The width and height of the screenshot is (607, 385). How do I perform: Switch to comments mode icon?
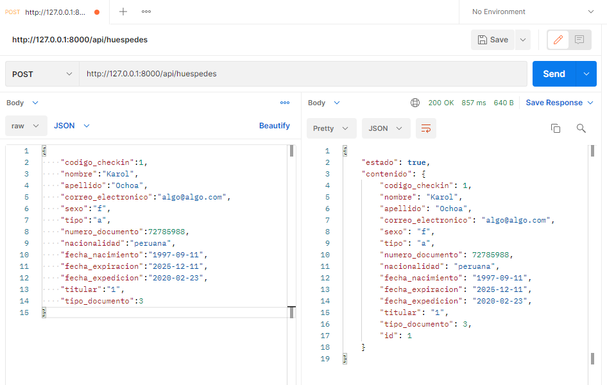(579, 40)
